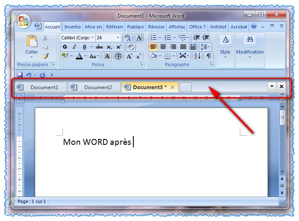This screenshot has height=221, width=299.
Task: Switch to the Révision tab
Action: pyautogui.click(x=156, y=27)
